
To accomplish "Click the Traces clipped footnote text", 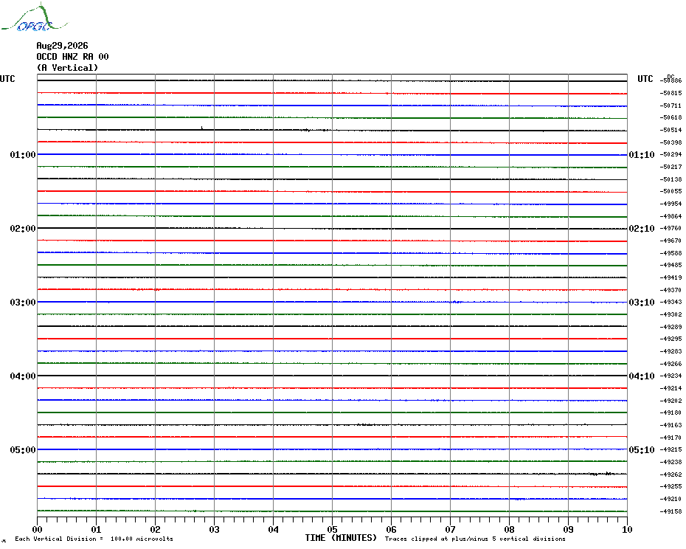I will pyautogui.click(x=475, y=539).
